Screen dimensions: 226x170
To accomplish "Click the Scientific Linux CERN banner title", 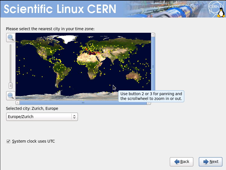I will coord(60,9).
